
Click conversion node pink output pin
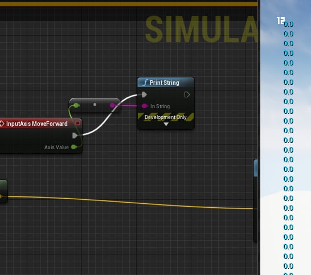pos(112,105)
